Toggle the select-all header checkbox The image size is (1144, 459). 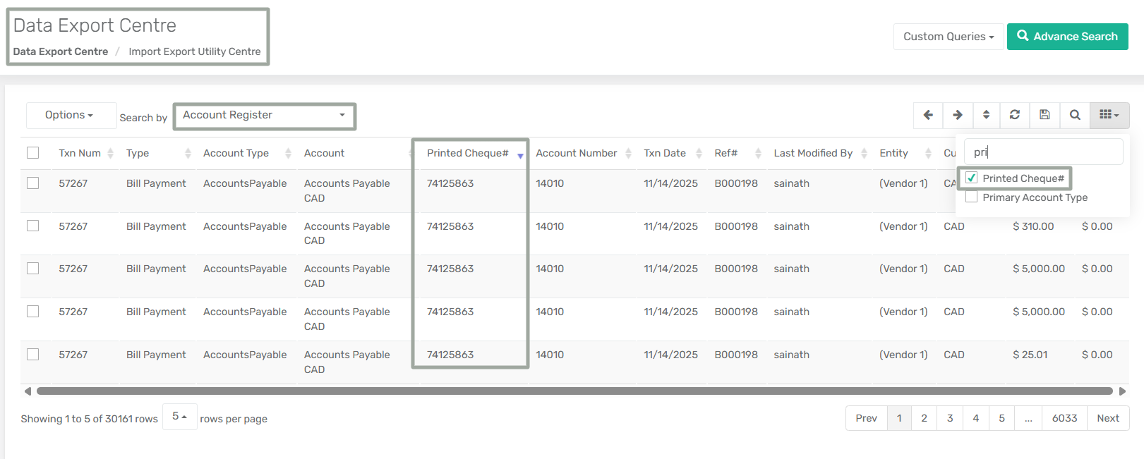33,153
